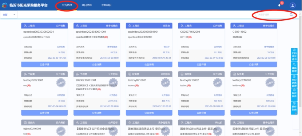Click 服务类 icon on fxjjtest0216001 card
Viewport: 302px width, 136px height.
click(x=25, y=123)
